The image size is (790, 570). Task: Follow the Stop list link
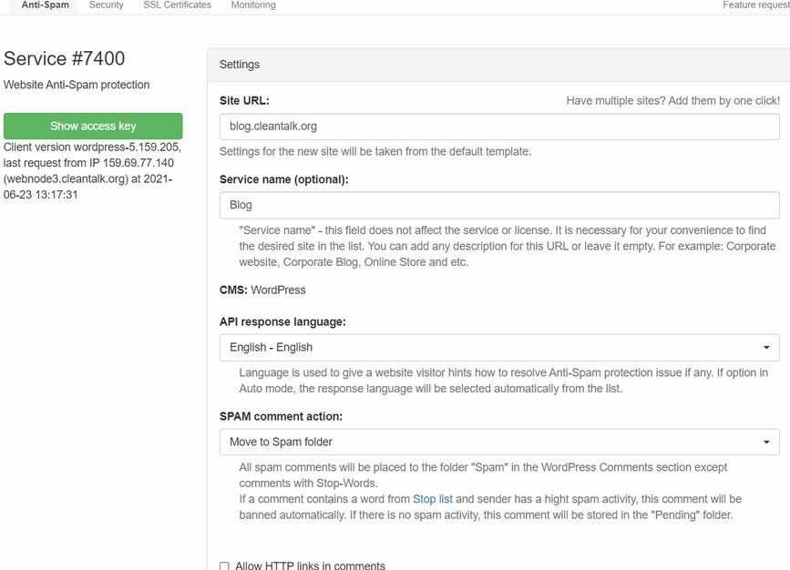432,499
